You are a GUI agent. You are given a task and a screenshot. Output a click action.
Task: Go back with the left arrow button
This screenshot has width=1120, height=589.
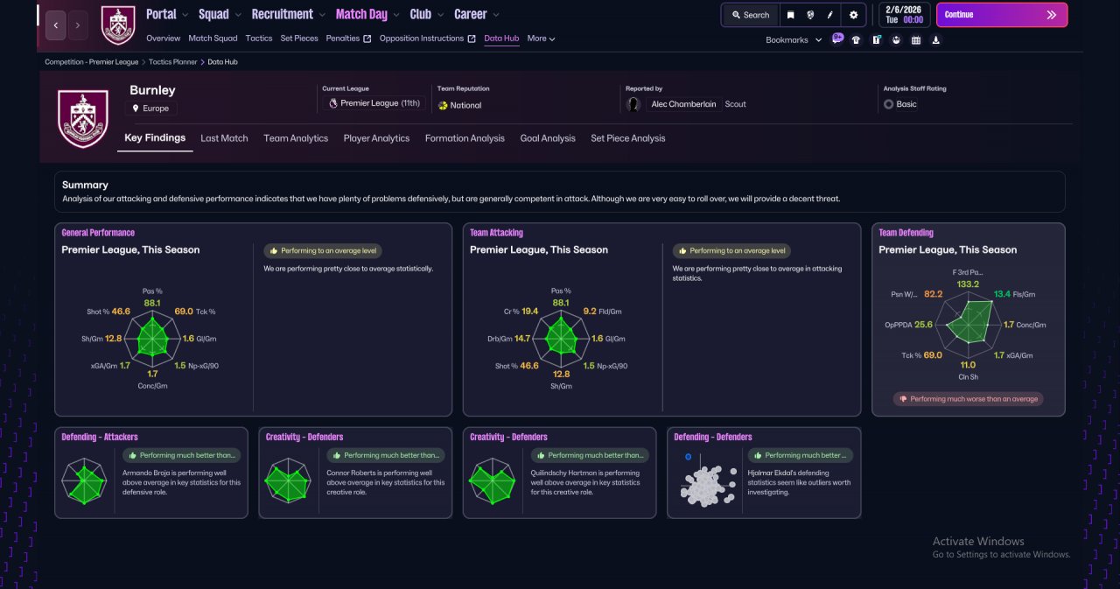(55, 25)
